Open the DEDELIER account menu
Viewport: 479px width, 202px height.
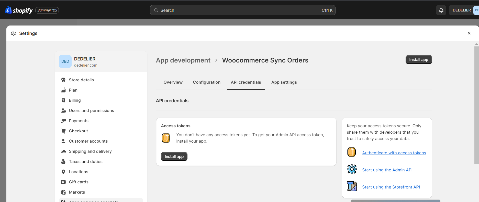pos(464,10)
